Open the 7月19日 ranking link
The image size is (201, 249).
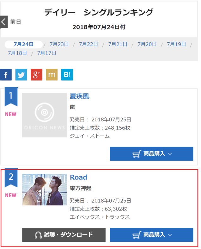[x=176, y=44]
